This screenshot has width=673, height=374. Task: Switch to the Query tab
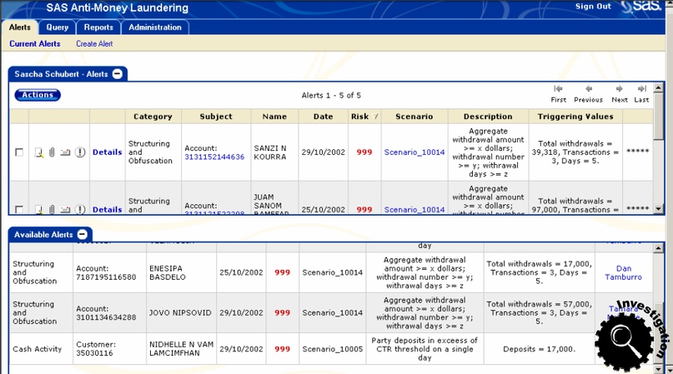tap(58, 27)
